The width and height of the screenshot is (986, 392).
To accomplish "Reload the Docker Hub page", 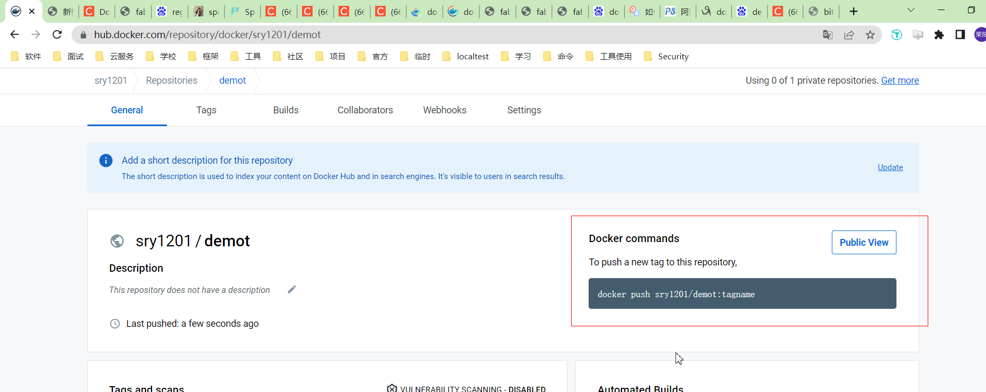I will point(57,34).
